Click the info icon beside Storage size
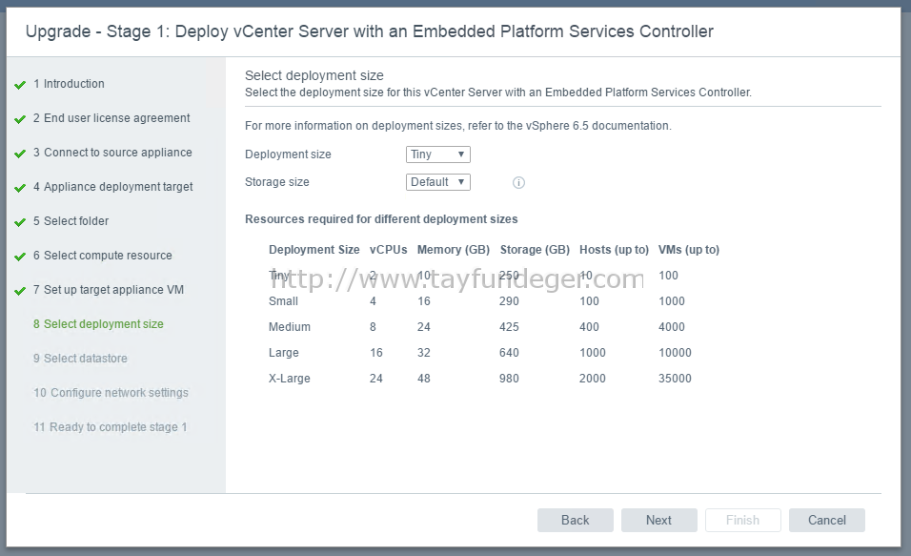This screenshot has height=556, width=911. pyautogui.click(x=518, y=182)
